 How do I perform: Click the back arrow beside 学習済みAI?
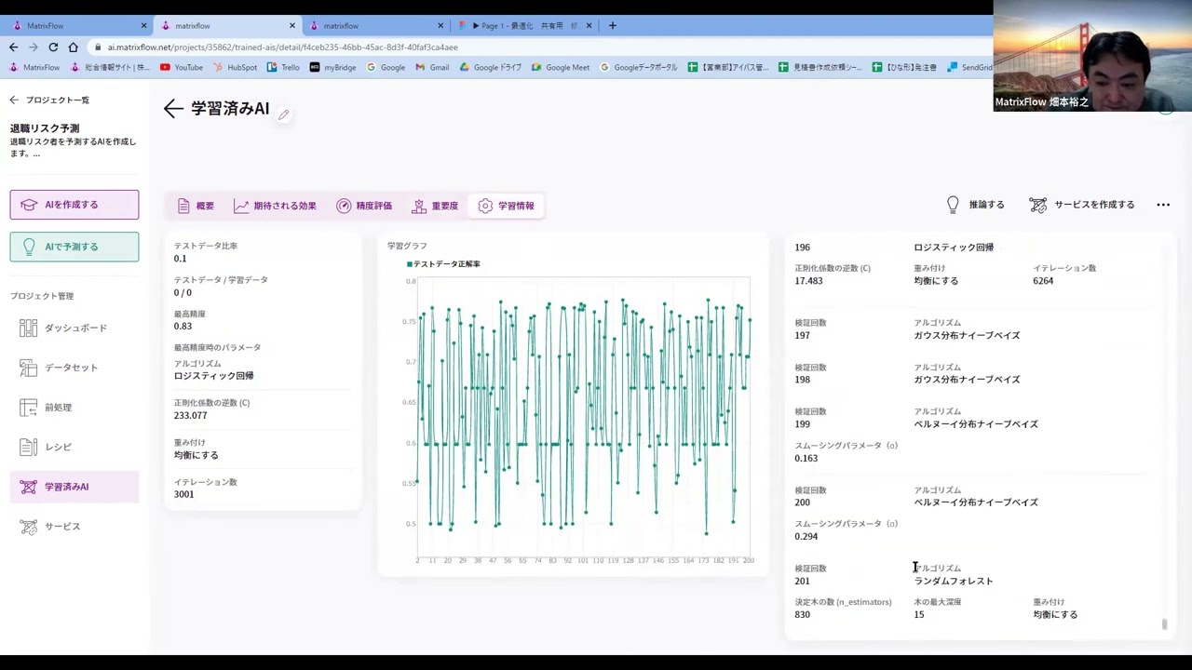coord(173,109)
